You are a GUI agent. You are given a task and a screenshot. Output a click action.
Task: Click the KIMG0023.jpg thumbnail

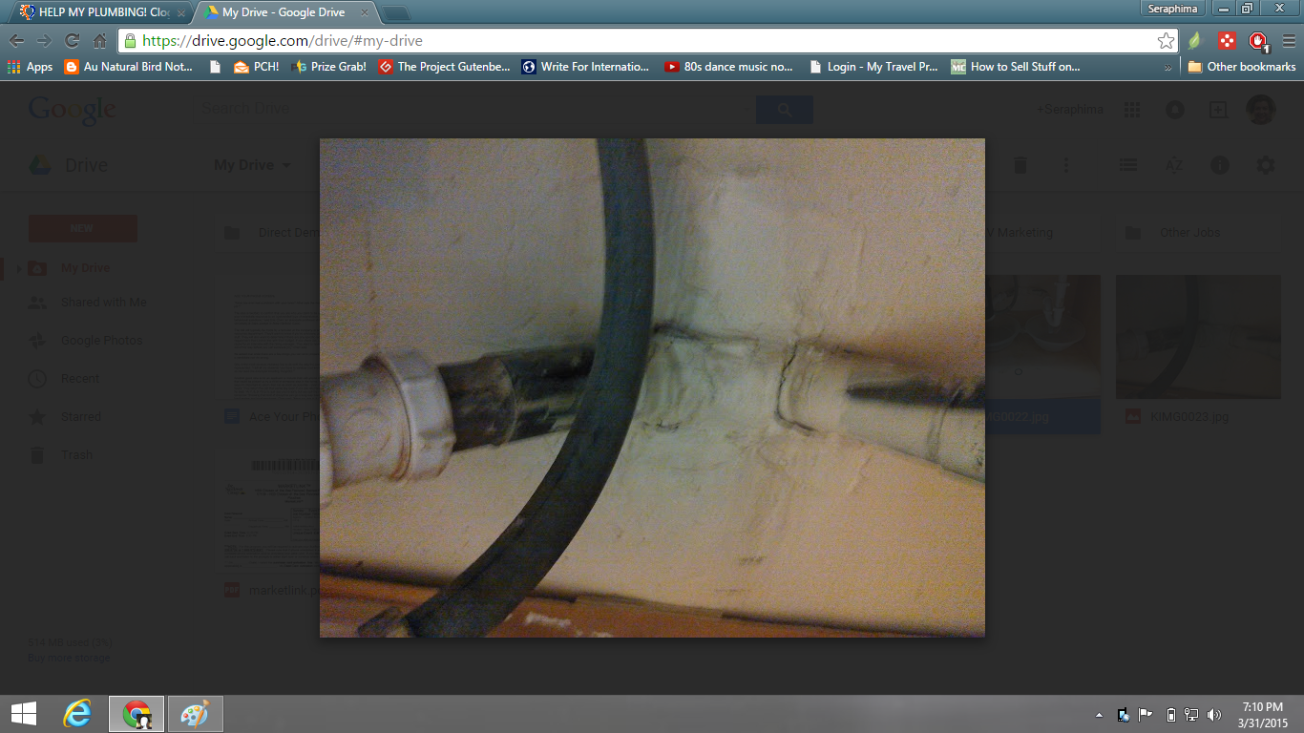(x=1197, y=337)
